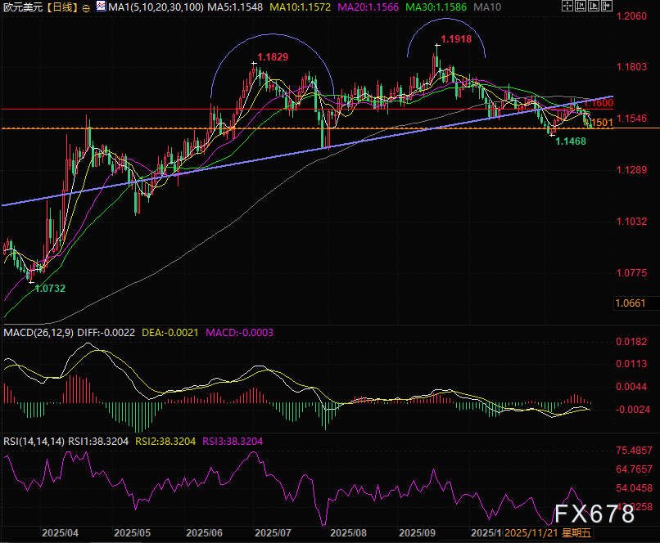This screenshot has height=543, width=660.
Task: Click the 1.0661 price box on axis
Action: (631, 303)
